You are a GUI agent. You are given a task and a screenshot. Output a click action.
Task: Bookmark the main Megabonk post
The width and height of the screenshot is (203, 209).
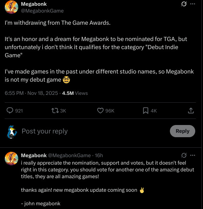(146, 110)
